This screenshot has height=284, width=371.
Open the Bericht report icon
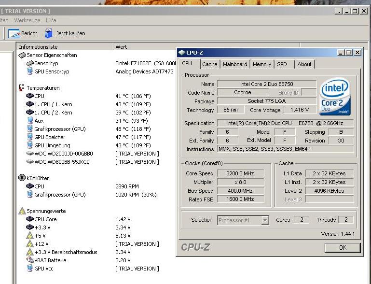tap(14, 33)
